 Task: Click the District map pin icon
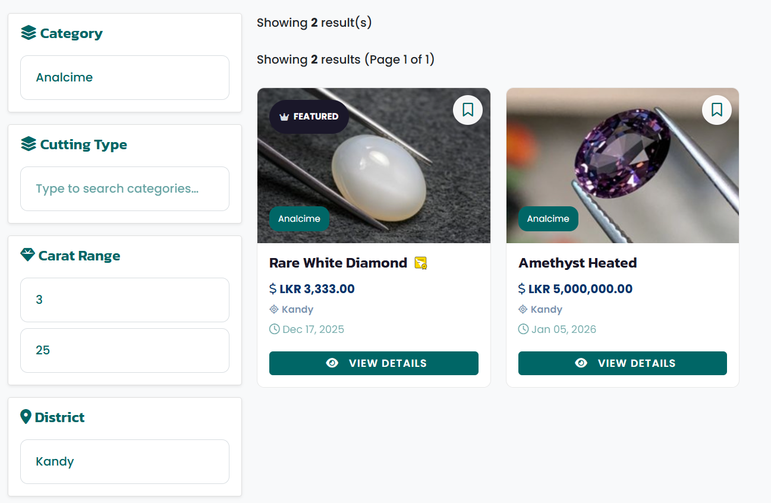[26, 417]
